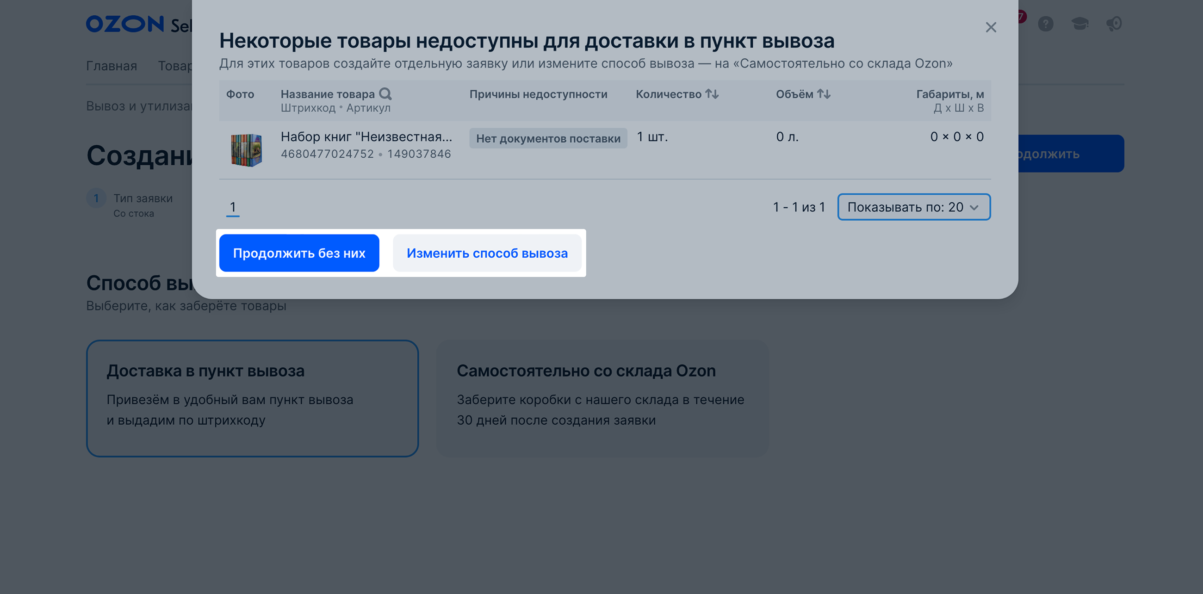Sort by Объём column arrows
Image resolution: width=1203 pixels, height=594 pixels.
824,94
